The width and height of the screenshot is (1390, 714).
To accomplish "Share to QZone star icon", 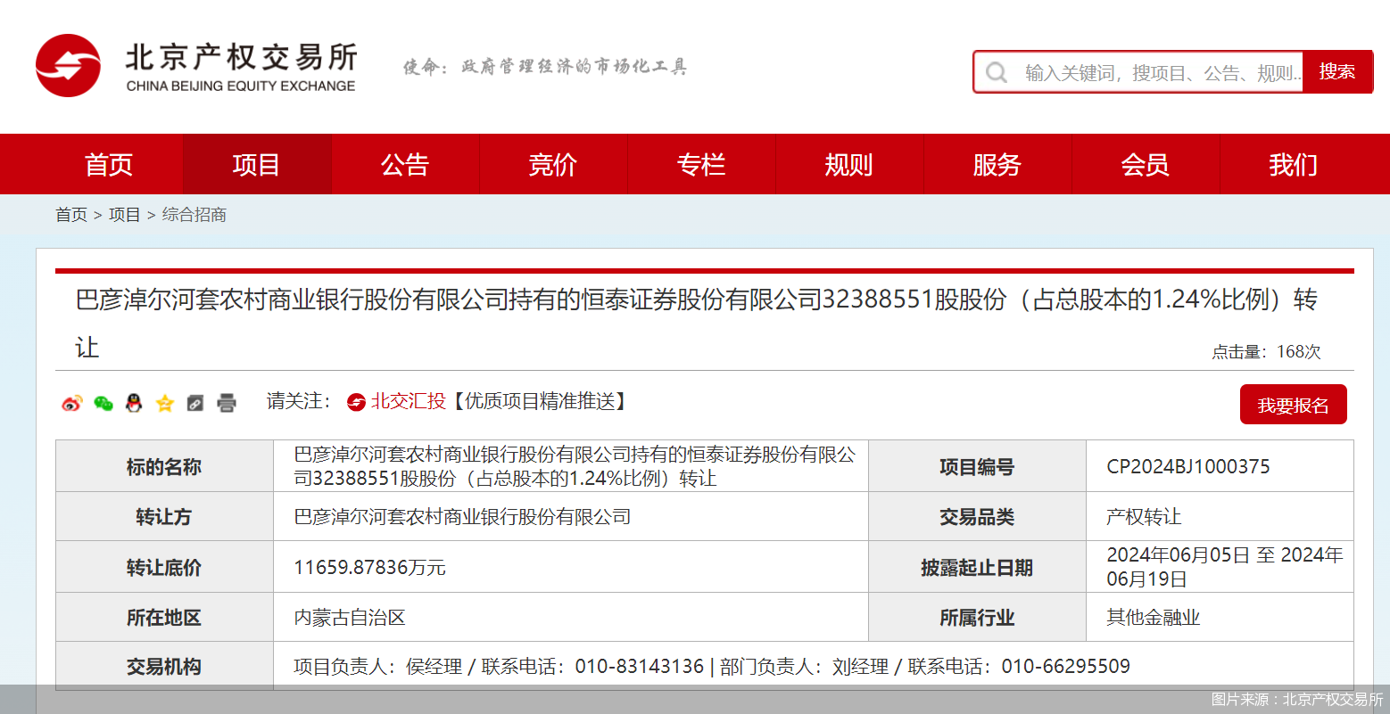I will coord(164,403).
